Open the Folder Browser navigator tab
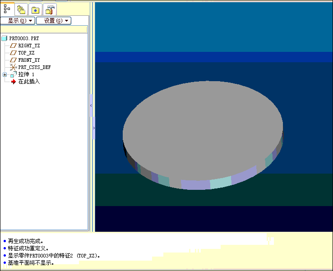The image size is (333, 271). [21, 10]
